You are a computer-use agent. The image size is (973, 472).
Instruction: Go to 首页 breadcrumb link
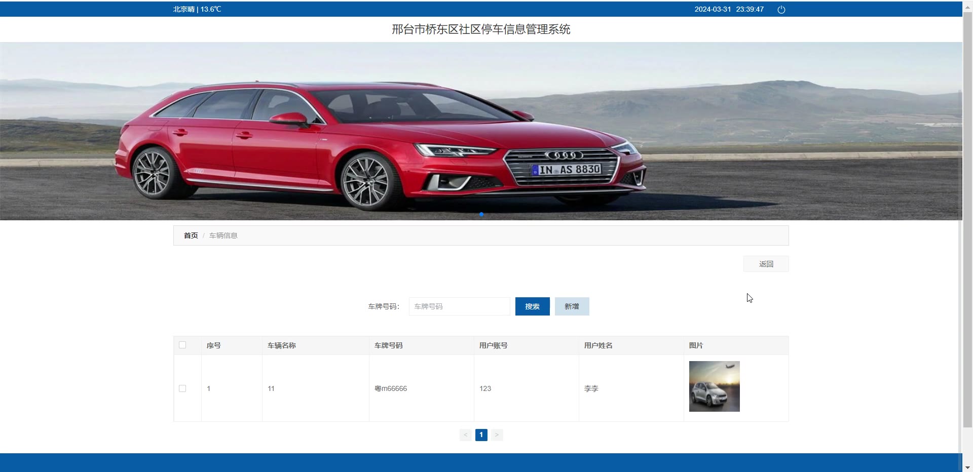coord(191,235)
